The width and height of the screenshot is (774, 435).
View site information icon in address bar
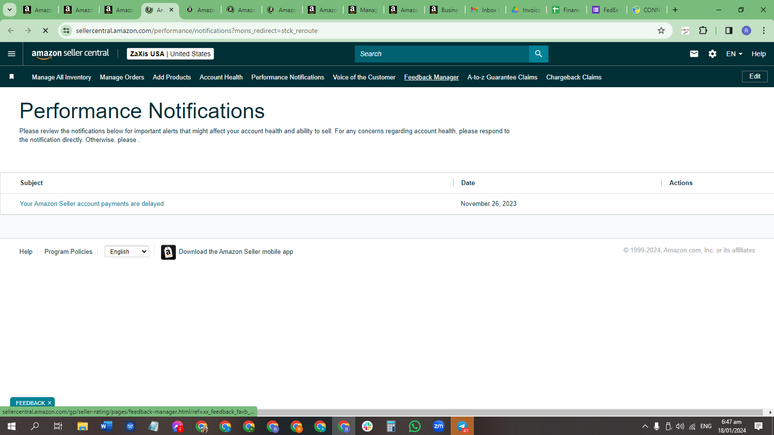click(x=66, y=31)
